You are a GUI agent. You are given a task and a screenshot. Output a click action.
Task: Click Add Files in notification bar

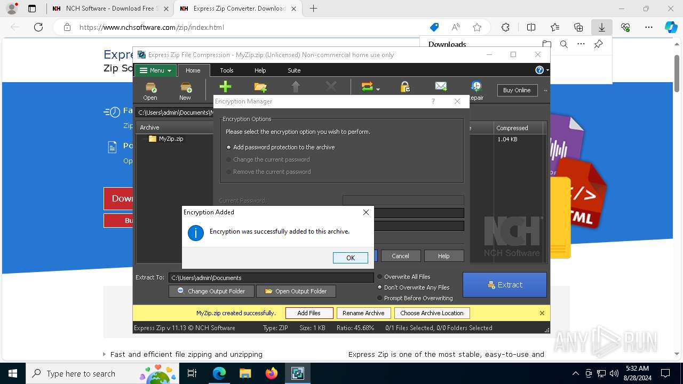tap(309, 313)
